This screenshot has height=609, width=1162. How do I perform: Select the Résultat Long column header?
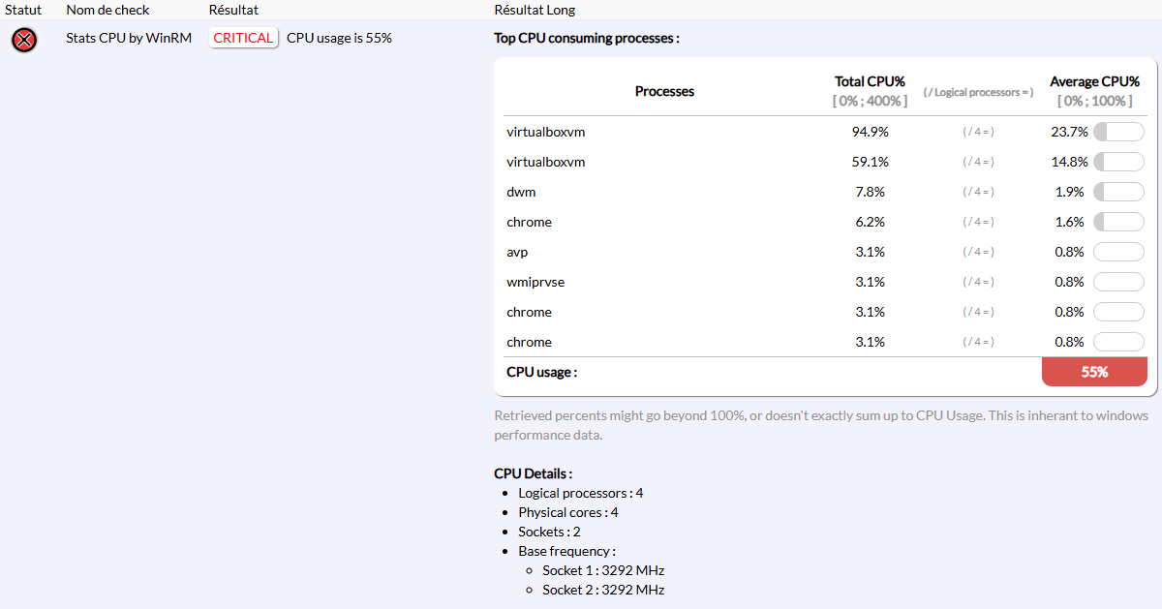[535, 10]
